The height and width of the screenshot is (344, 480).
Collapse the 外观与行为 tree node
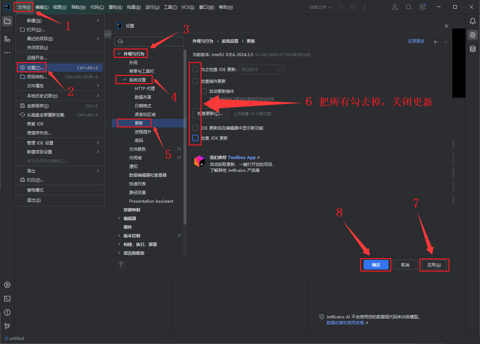pyautogui.click(x=119, y=54)
